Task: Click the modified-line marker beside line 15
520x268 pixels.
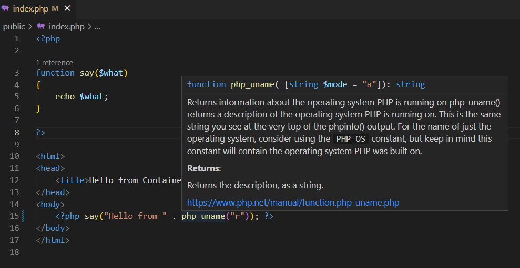Action: 23,216
